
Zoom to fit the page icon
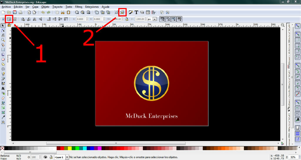click(88, 12)
